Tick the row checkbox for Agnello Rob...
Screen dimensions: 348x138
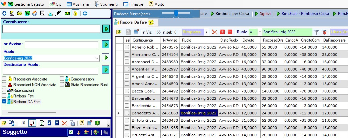[127, 47]
